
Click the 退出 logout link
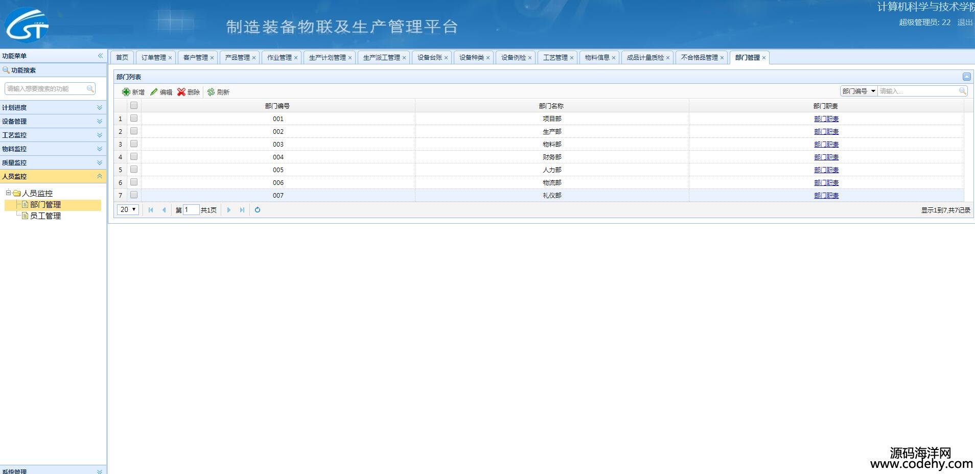pyautogui.click(x=964, y=22)
